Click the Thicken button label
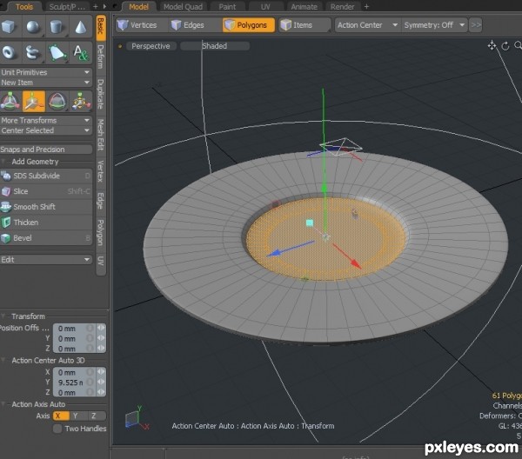This screenshot has height=459, width=522. [26, 223]
